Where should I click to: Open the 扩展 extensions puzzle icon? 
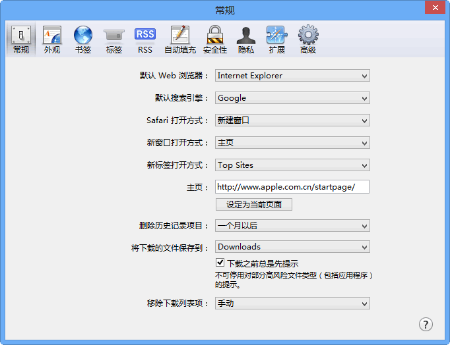(277, 40)
